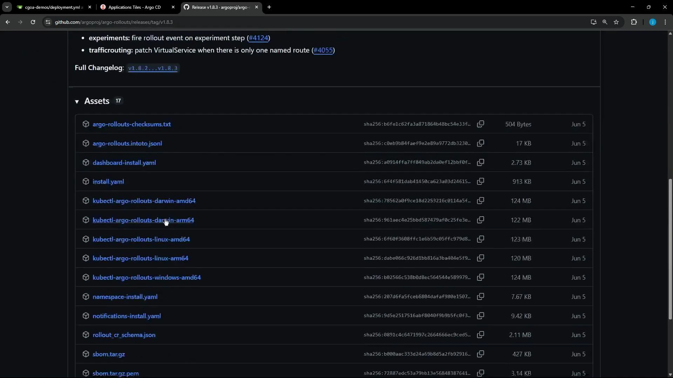Copy sha256 of kubectl-argo-rollouts-linux-arm64
This screenshot has width=673, height=378.
(481, 258)
